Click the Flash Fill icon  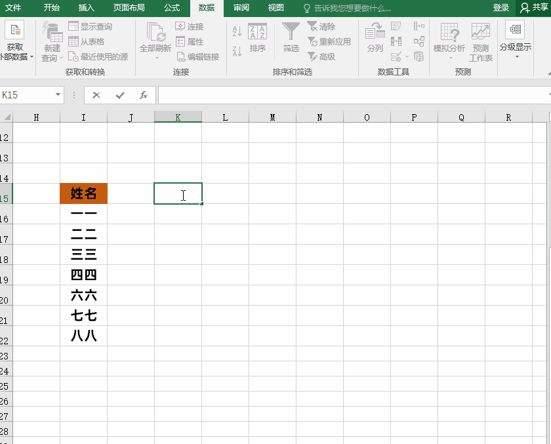click(x=396, y=26)
